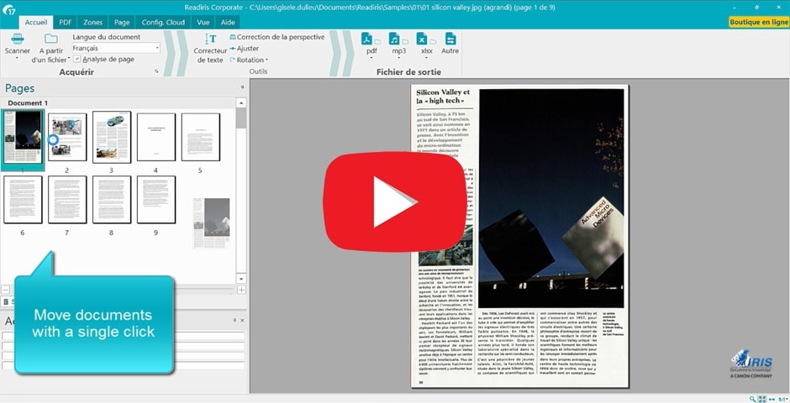Screen dimensions: 790x403
Task: Open the Scanner dropdown arrow
Action: 18,58
